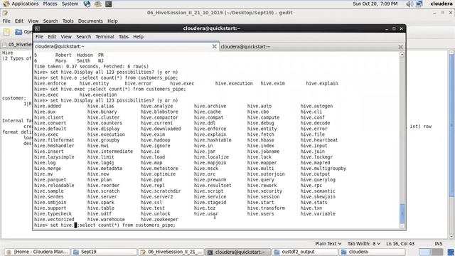This screenshot has height=256, width=455.
Task: Open terminal File menu
Action: coord(39,36)
